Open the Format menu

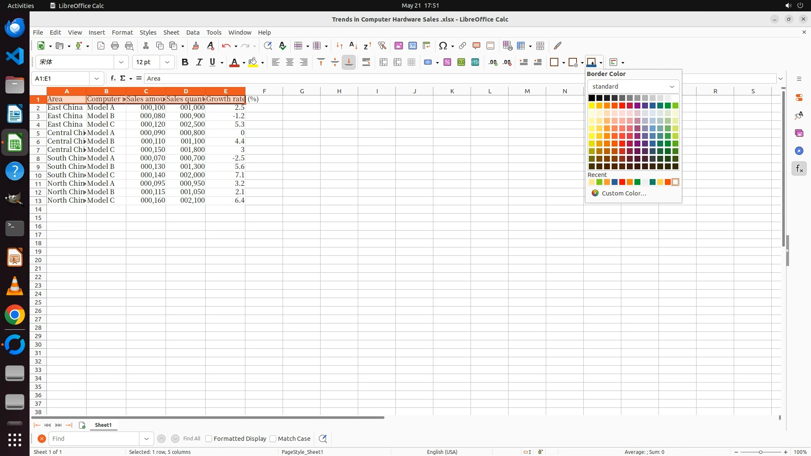point(122,33)
